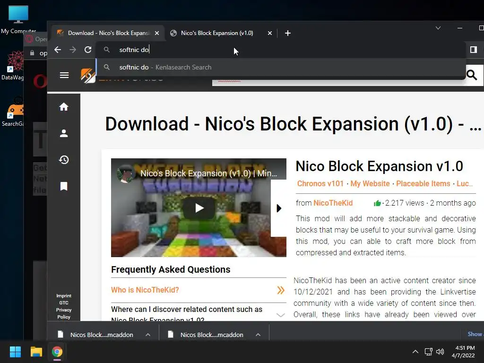Click the Imprint link in the sidebar

64,296
